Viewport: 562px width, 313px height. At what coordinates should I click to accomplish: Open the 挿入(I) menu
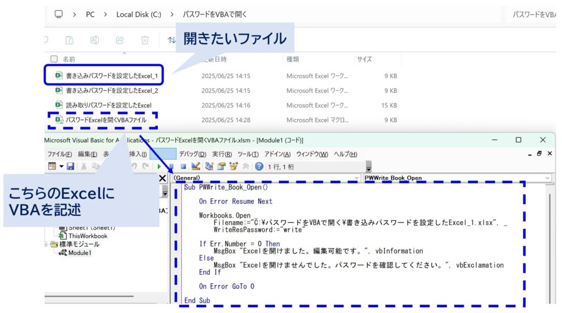[x=138, y=154]
